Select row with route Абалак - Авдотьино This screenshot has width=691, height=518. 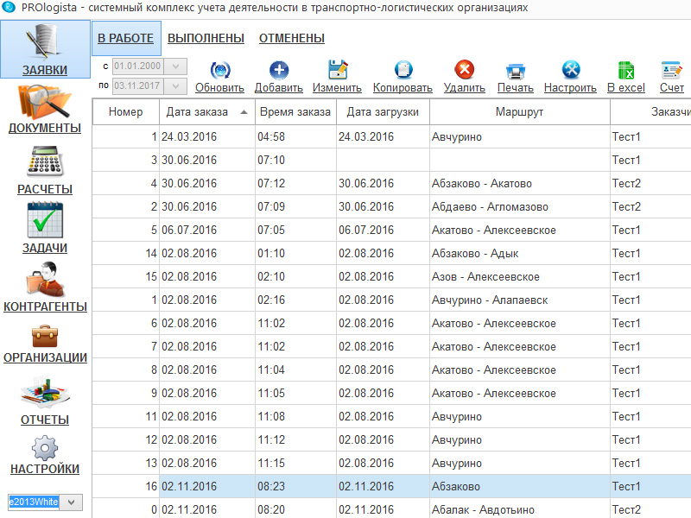tap(391, 509)
